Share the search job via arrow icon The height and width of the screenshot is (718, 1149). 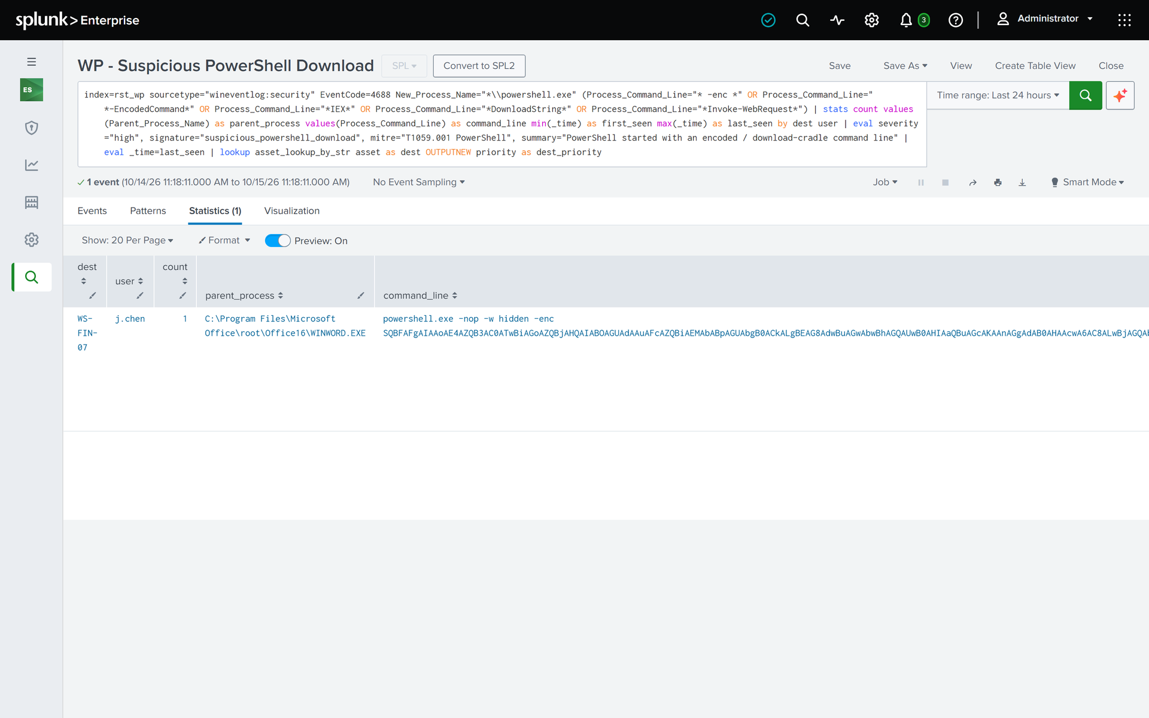pos(973,182)
